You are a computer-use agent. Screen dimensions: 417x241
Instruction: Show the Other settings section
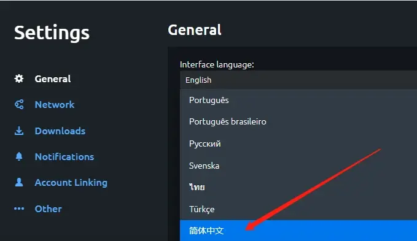click(x=48, y=208)
